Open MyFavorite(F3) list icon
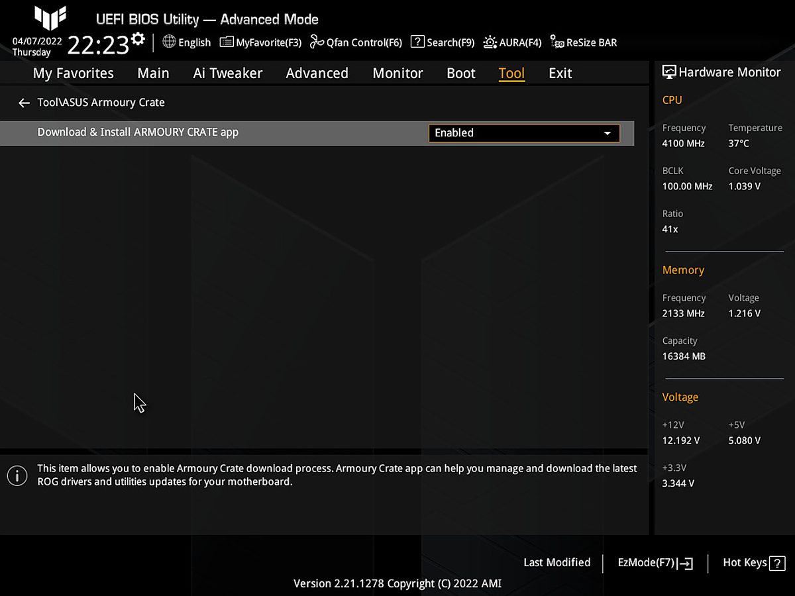Screen dimensions: 795x596 pyautogui.click(x=227, y=42)
